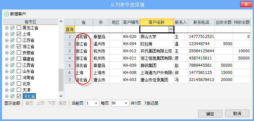This screenshot has width=254, height=121.
Task: Click the 客户名称 column header
Action: pos(157,22)
